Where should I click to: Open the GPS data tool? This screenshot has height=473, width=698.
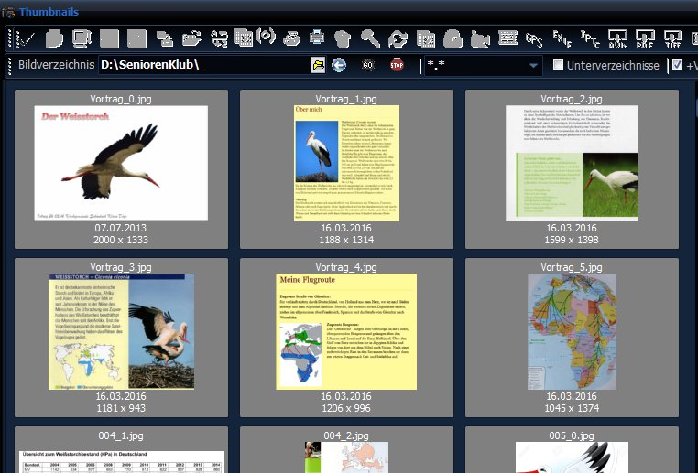(534, 39)
